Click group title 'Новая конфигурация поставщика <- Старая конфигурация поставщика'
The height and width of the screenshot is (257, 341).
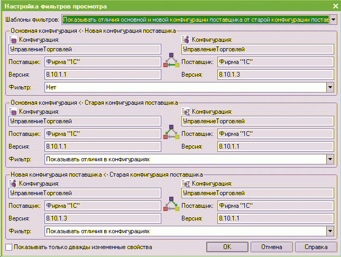107,175
